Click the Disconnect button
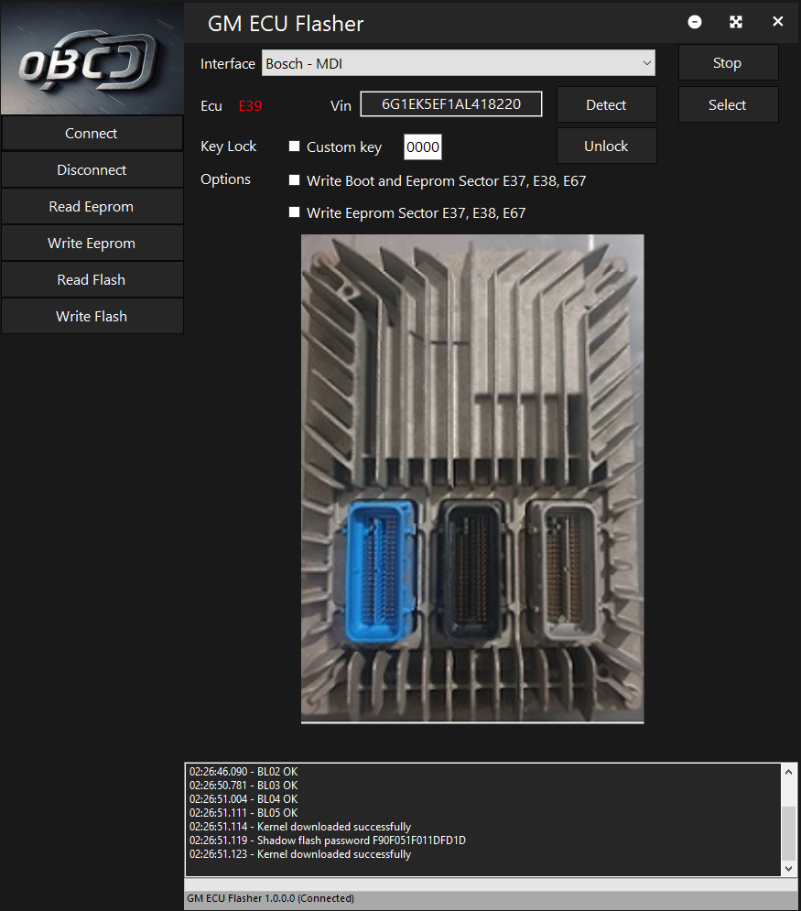The height and width of the screenshot is (911, 801). click(x=92, y=169)
